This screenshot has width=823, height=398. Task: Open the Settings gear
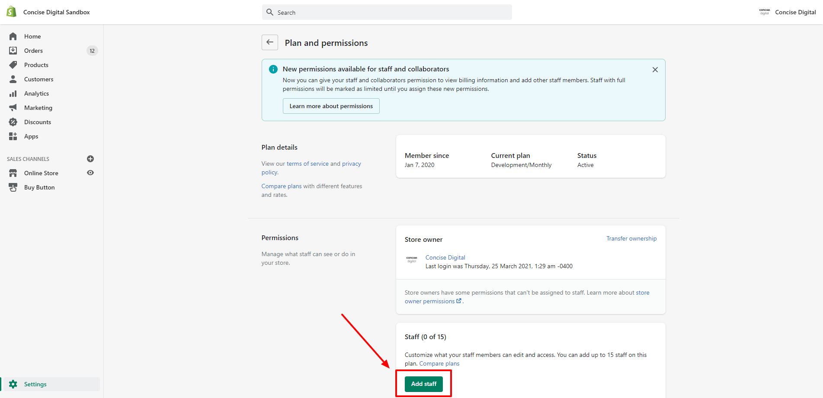13,384
